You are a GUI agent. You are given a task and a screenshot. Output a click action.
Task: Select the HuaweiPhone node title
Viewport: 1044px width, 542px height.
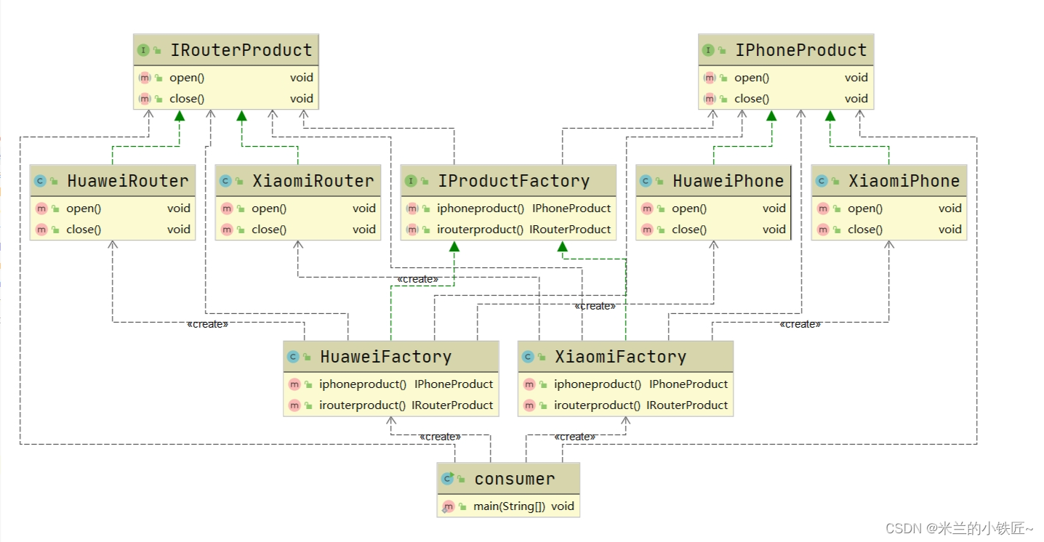[728, 181]
